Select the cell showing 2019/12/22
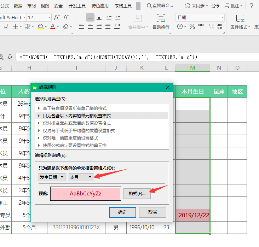 click(x=192, y=215)
